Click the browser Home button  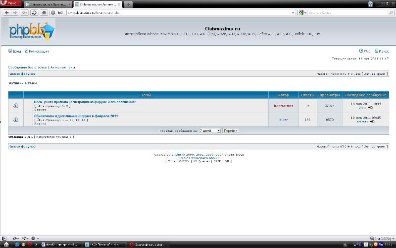click(x=45, y=12)
